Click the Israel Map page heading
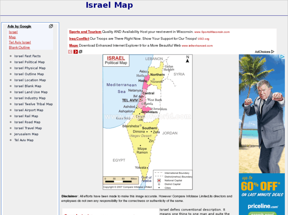Image resolution: width=288 pixels, height=215 pixels. click(x=109, y=5)
